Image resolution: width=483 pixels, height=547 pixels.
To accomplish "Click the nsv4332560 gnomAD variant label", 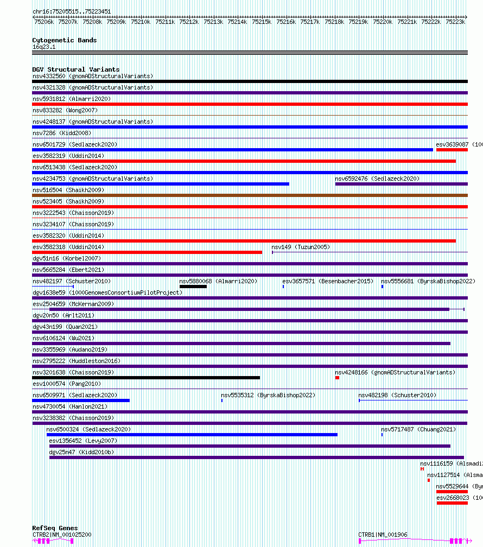I will point(93,76).
